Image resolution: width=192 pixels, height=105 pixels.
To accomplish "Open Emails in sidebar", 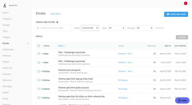I will (x=6, y=43).
